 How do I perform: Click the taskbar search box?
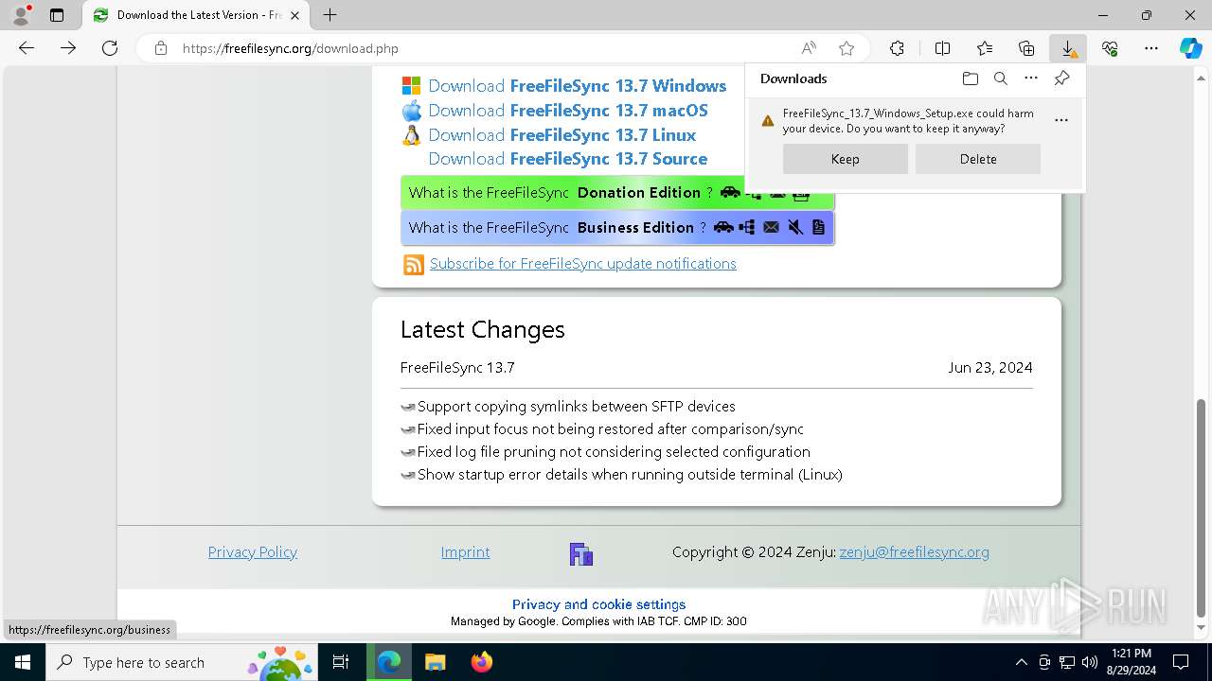coord(183,662)
